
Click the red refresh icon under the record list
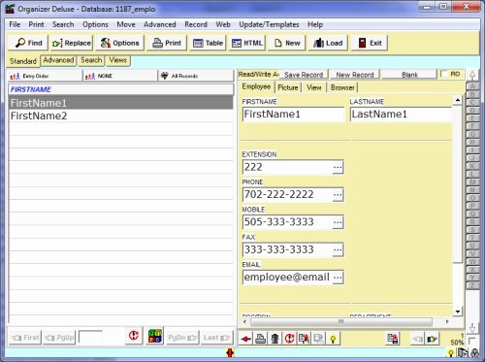click(134, 336)
